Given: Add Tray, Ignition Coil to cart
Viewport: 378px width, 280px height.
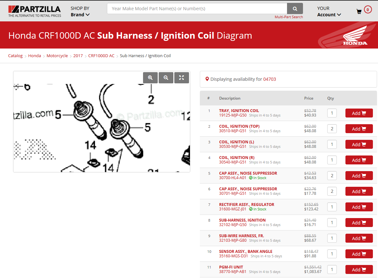Looking at the screenshot, I should 359,113.
